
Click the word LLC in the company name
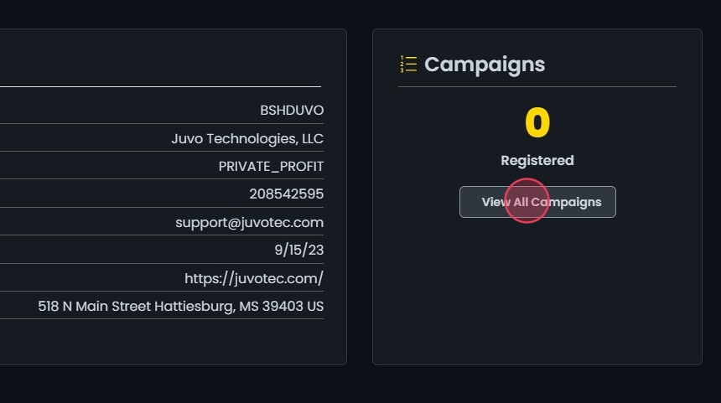click(311, 138)
